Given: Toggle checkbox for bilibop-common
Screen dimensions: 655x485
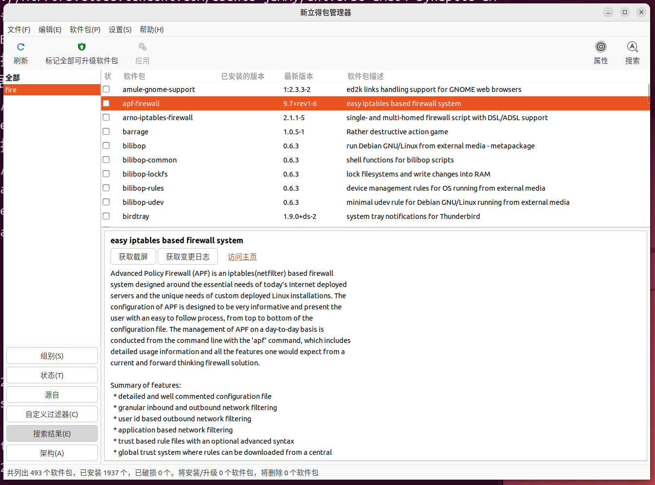Looking at the screenshot, I should 106,160.
